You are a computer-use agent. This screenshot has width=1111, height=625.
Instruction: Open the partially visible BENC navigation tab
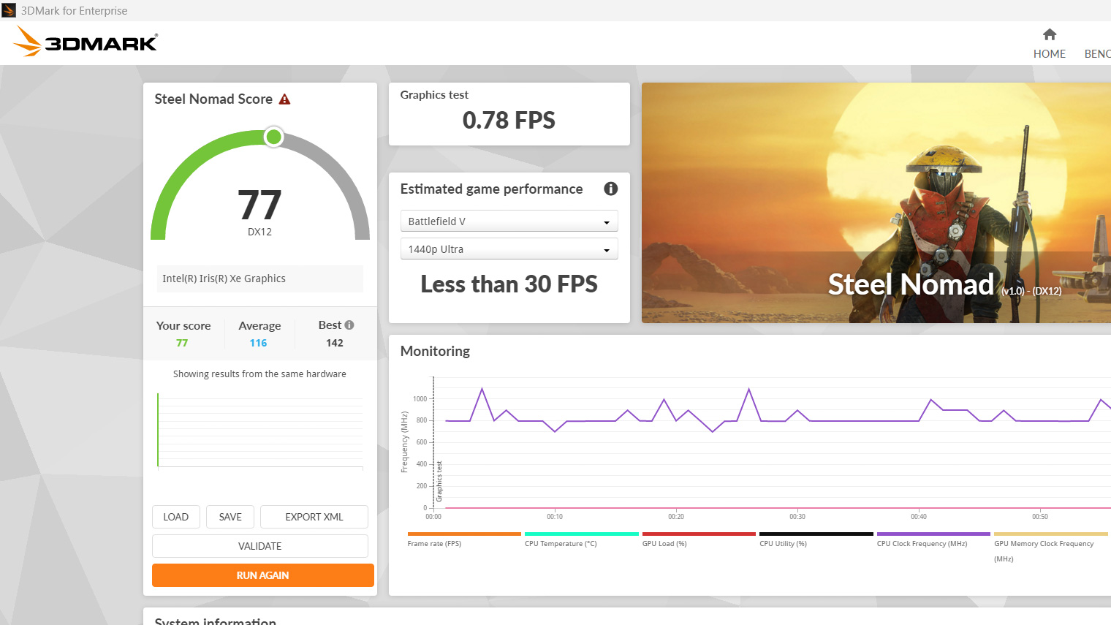tap(1097, 53)
